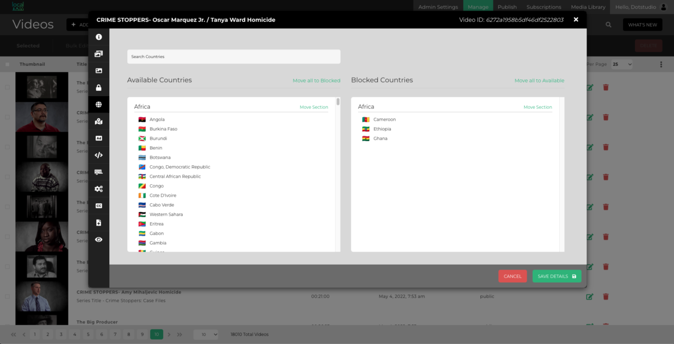Open the advanced settings gear icon
This screenshot has height=344, width=674.
98,189
